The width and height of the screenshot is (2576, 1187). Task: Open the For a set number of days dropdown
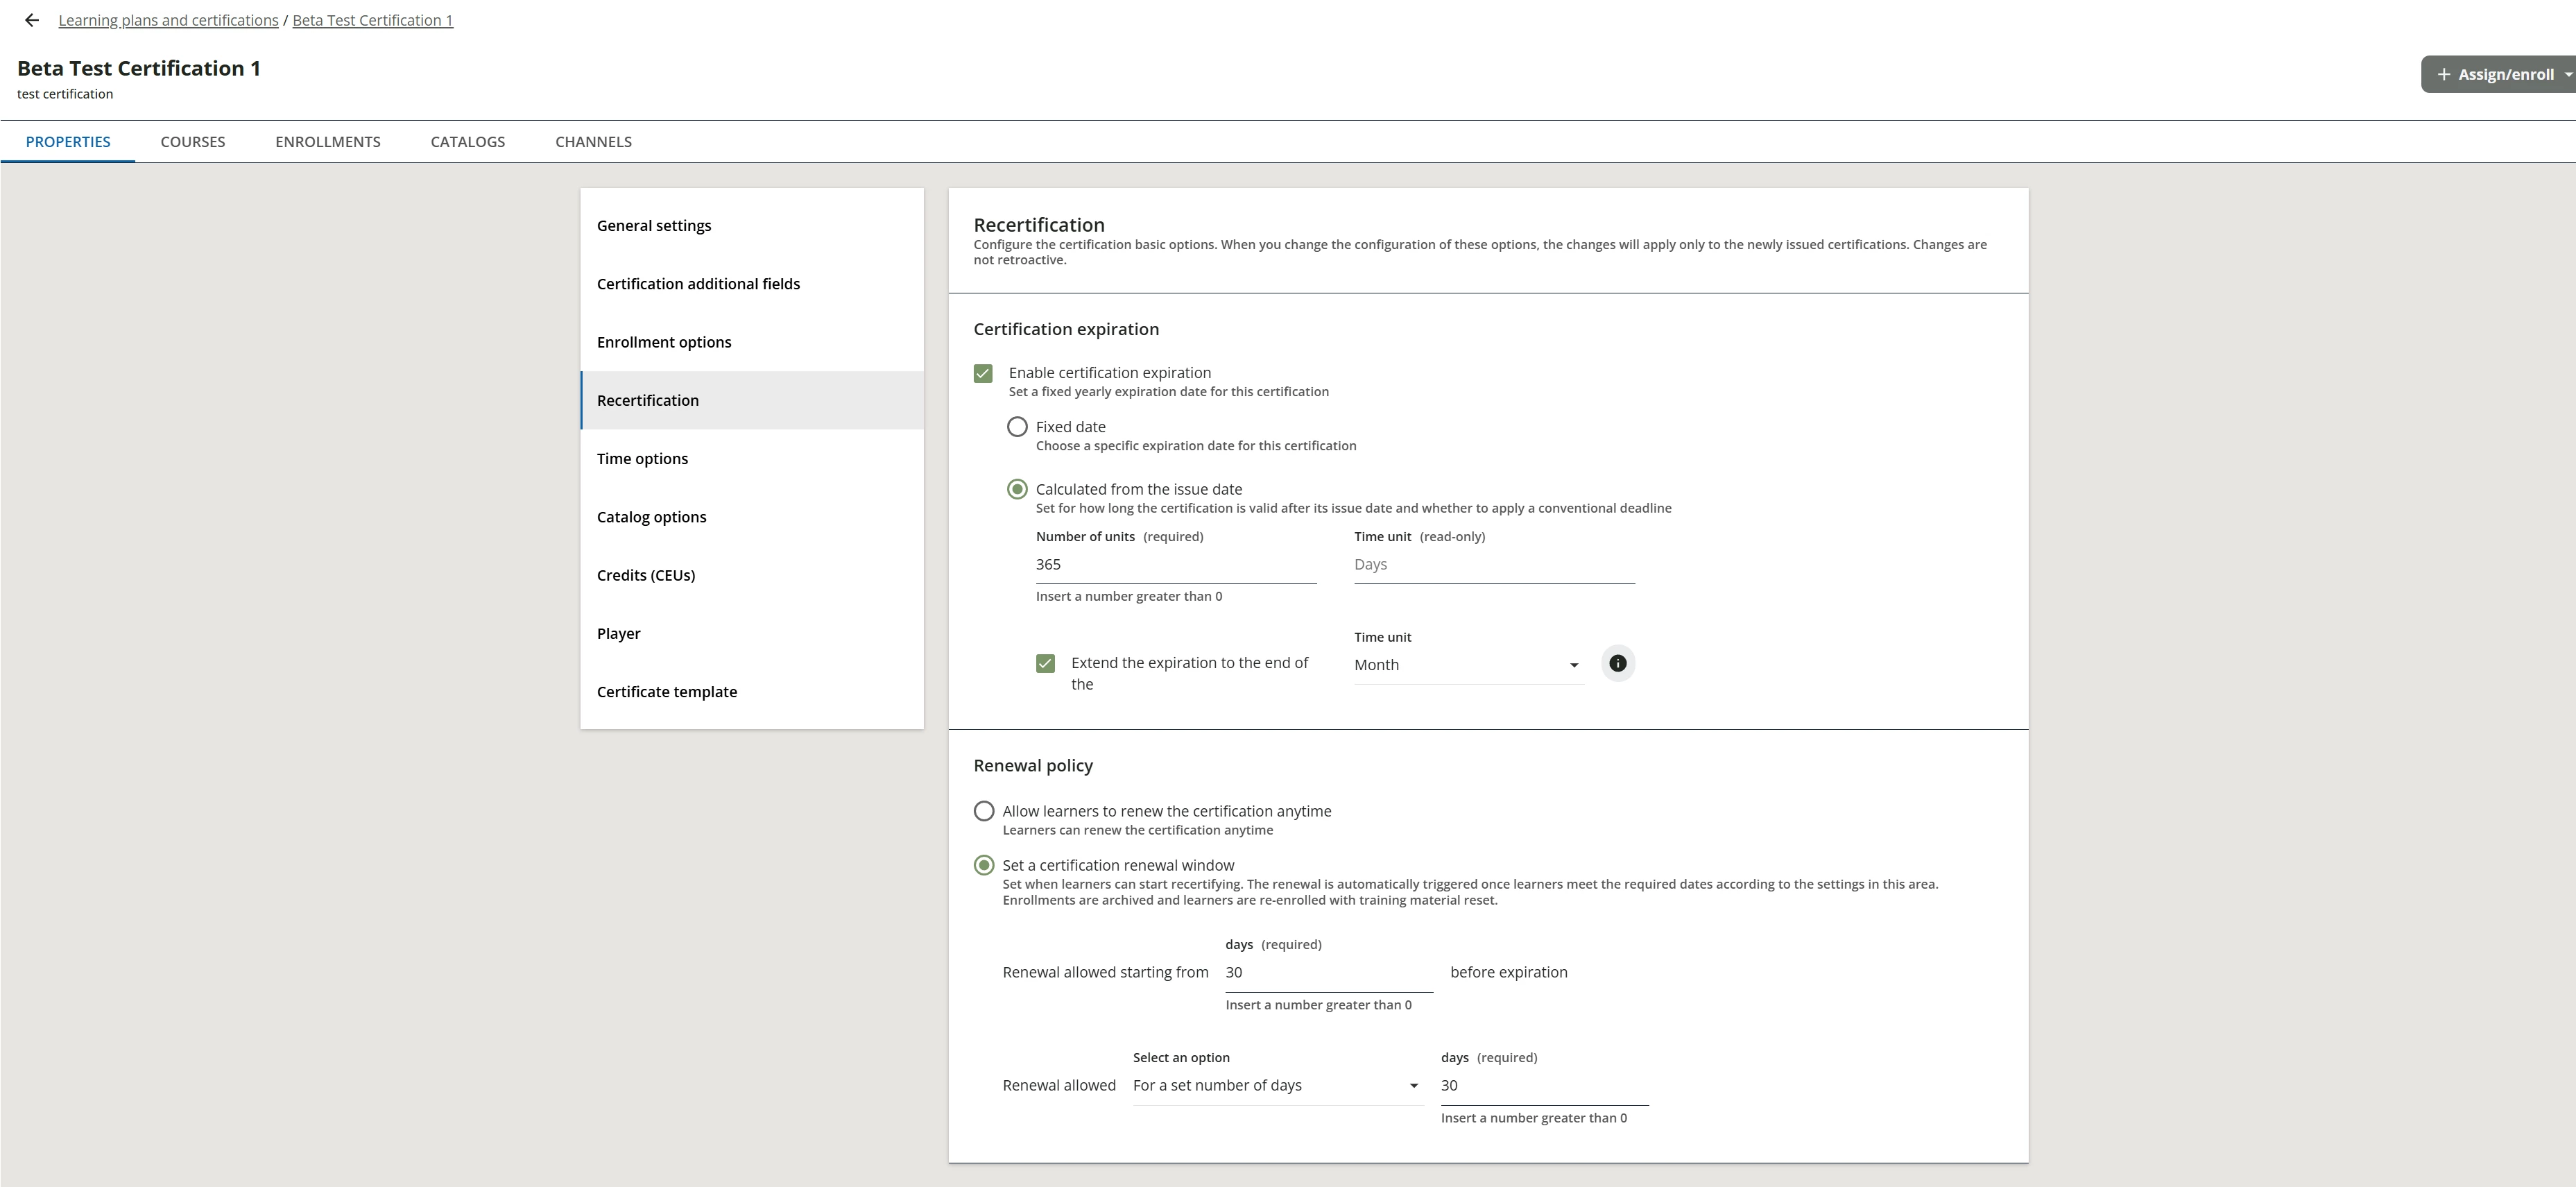pos(1278,1086)
